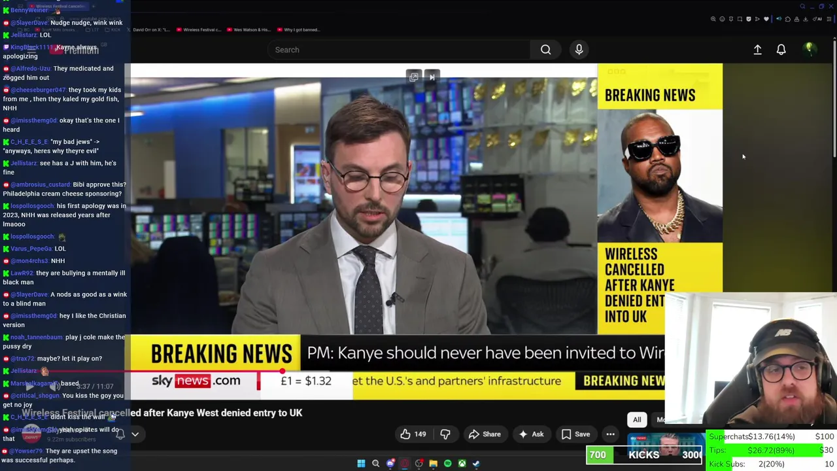Save video to a playlist
The image size is (837, 471).
[x=575, y=434]
